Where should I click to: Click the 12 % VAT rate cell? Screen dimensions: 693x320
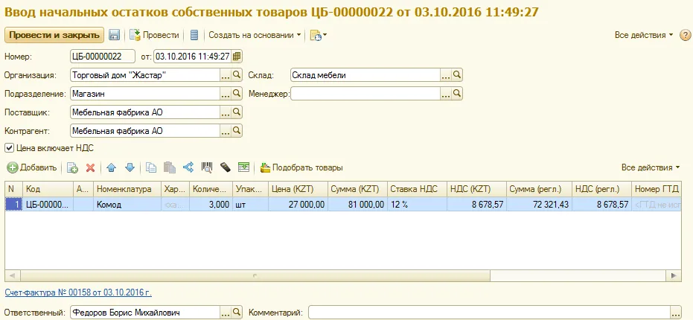click(x=417, y=205)
